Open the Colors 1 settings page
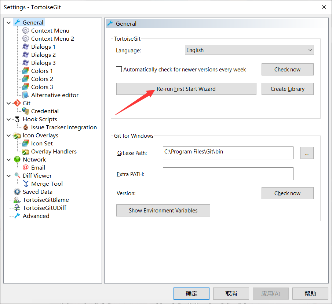This screenshot has height=304, width=332. pyautogui.click(x=42, y=71)
